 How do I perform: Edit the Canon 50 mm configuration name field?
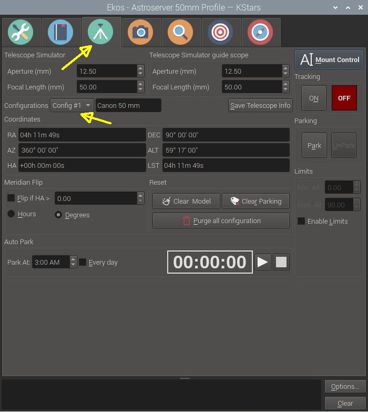tap(128, 105)
